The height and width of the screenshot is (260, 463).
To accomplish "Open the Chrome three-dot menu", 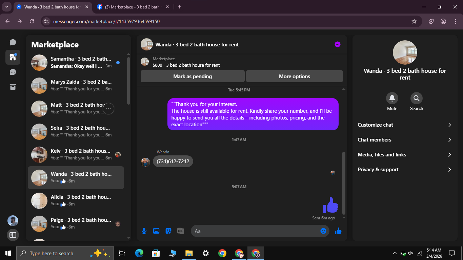I will 456,21.
